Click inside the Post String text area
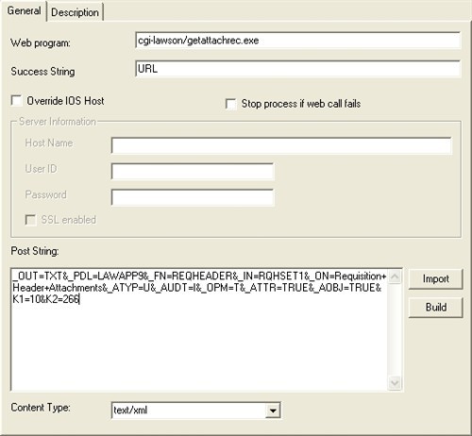472x436 pixels. tap(199, 329)
